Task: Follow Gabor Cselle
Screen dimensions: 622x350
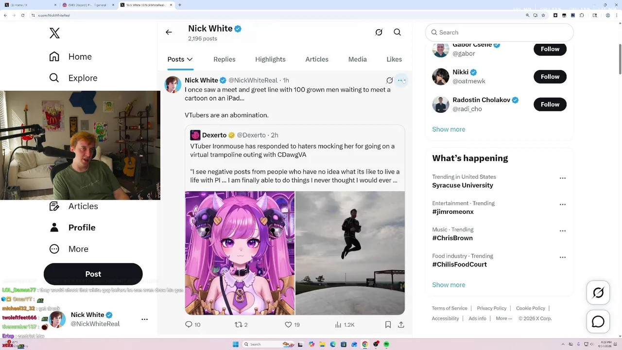Action: click(550, 49)
